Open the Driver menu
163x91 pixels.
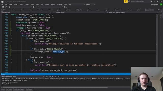[47, 5]
